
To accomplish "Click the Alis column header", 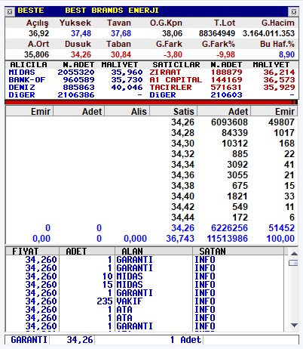I will [127, 111].
